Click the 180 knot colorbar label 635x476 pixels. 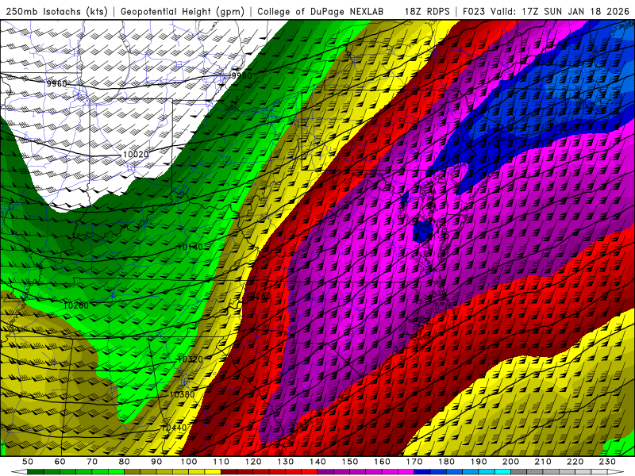[x=446, y=462]
